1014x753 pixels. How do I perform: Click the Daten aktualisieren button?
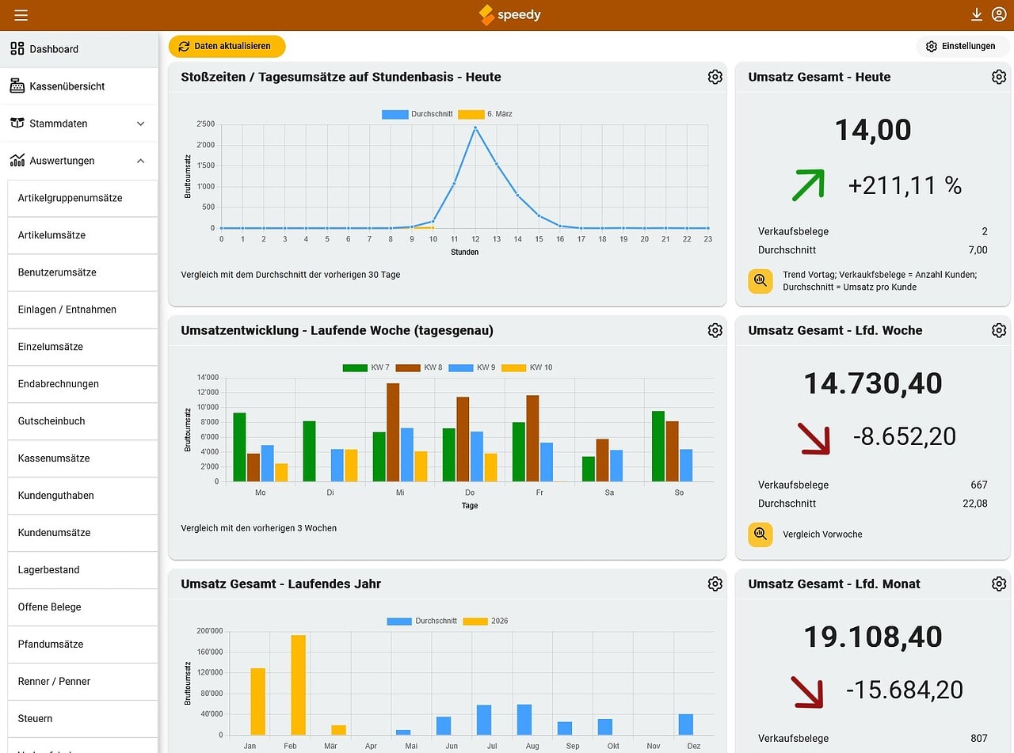tap(227, 46)
